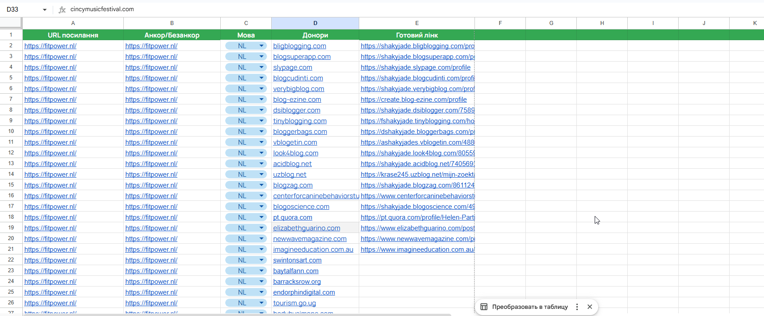
Task: Open the NL language dropdown in row 23
Action: pos(261,270)
